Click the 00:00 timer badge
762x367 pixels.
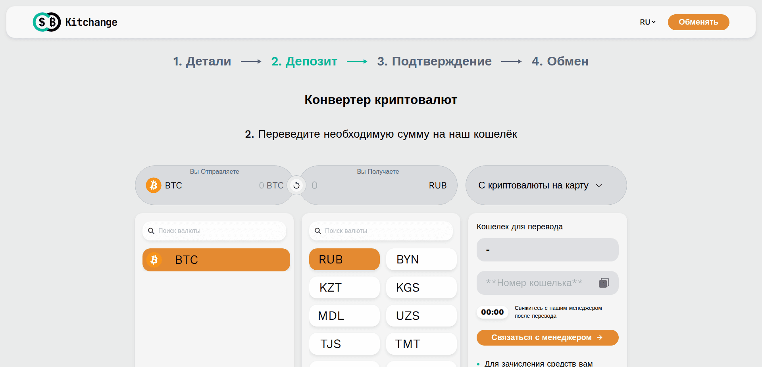click(x=492, y=312)
